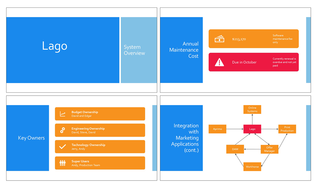Click the Aprimo diagram box
This screenshot has width=317, height=188.
coord(217,129)
